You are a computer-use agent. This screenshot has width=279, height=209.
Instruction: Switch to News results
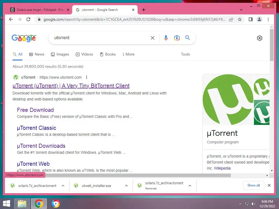[37, 54]
